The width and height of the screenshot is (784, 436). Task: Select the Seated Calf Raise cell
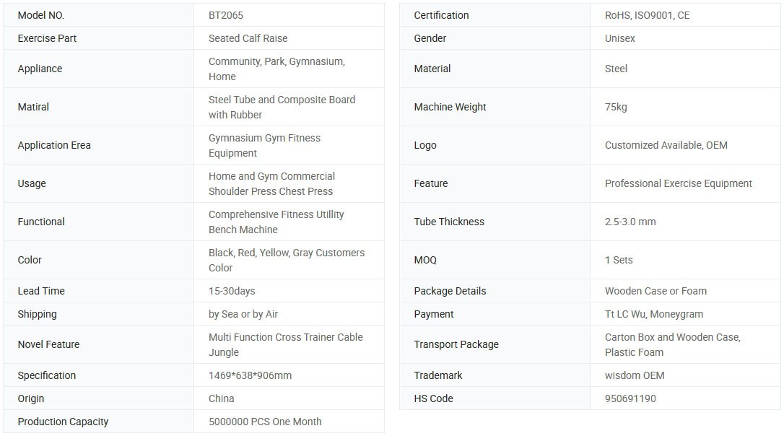pos(248,38)
